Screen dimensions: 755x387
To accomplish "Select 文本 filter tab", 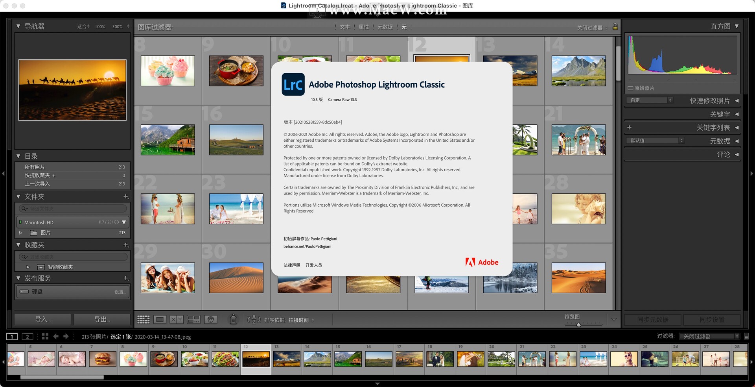I will click(345, 27).
